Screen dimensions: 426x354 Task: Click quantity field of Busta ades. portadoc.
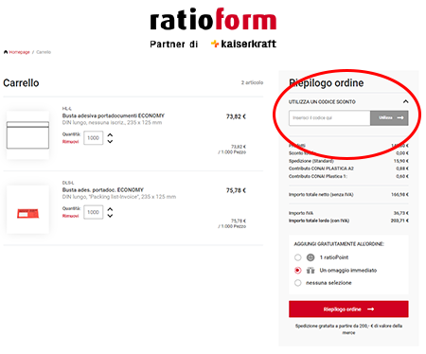[x=93, y=212]
